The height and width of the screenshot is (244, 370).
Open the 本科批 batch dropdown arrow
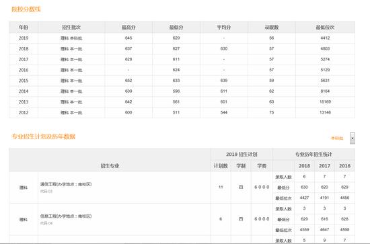(353, 138)
